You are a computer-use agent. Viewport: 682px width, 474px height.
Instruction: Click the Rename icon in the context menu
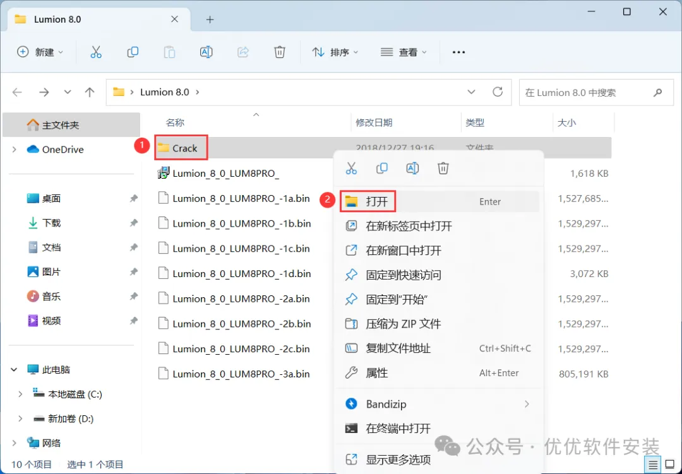412,168
